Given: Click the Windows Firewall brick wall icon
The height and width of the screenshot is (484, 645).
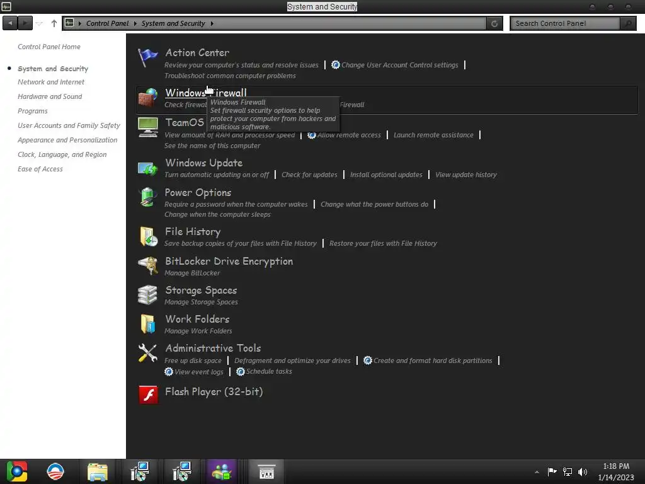Looking at the screenshot, I should 147,98.
